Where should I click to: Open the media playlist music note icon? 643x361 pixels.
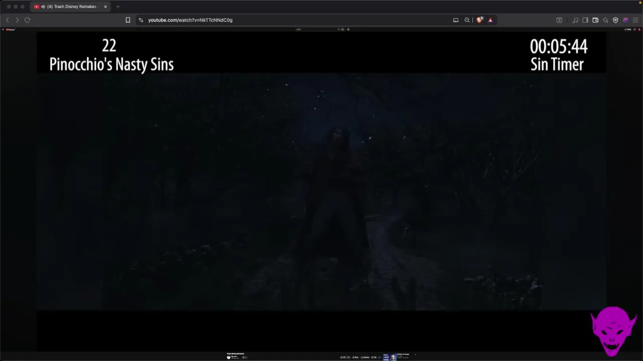click(575, 20)
